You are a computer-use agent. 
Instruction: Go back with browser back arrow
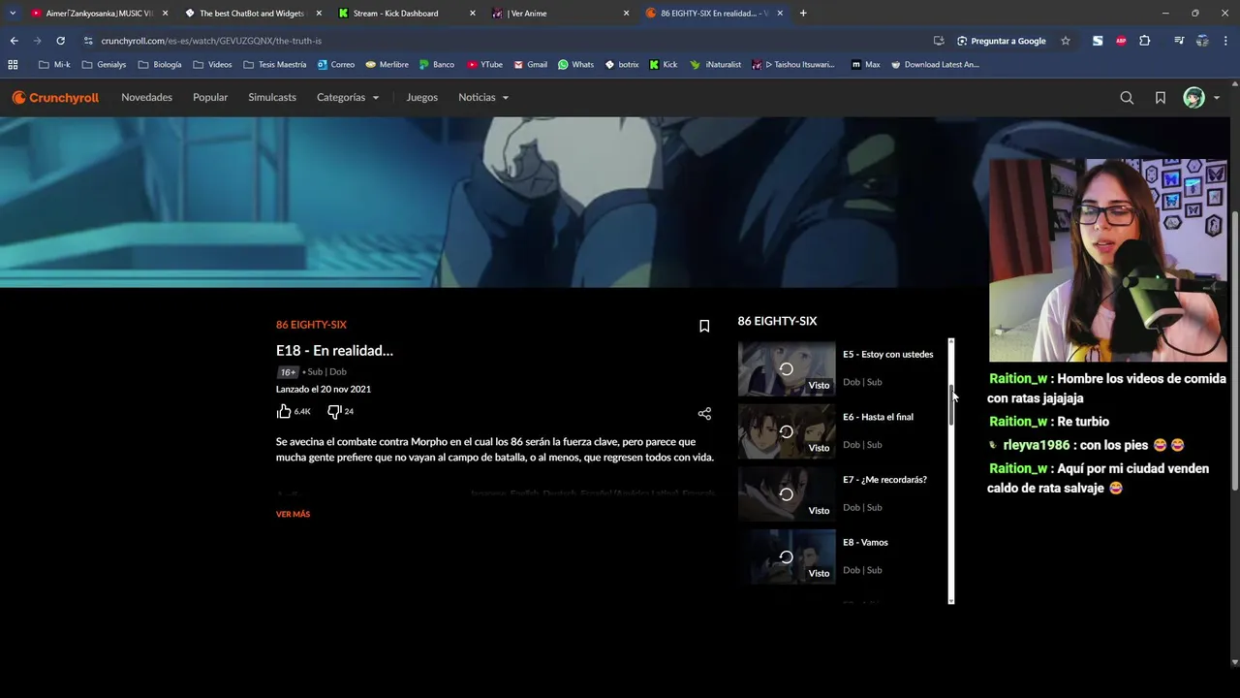tap(14, 41)
